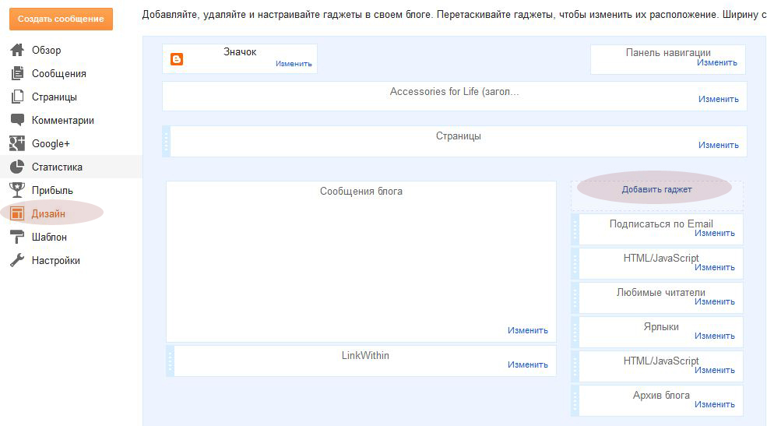This screenshot has height=426, width=767.
Task: Click Добавить гаджет link
Action: coord(656,189)
